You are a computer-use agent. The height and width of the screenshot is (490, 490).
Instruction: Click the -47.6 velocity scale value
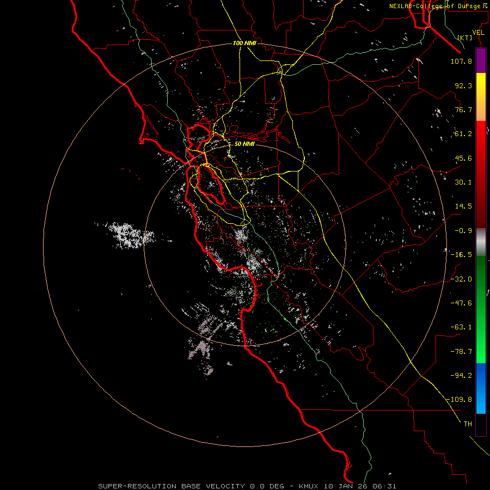pyautogui.click(x=461, y=303)
